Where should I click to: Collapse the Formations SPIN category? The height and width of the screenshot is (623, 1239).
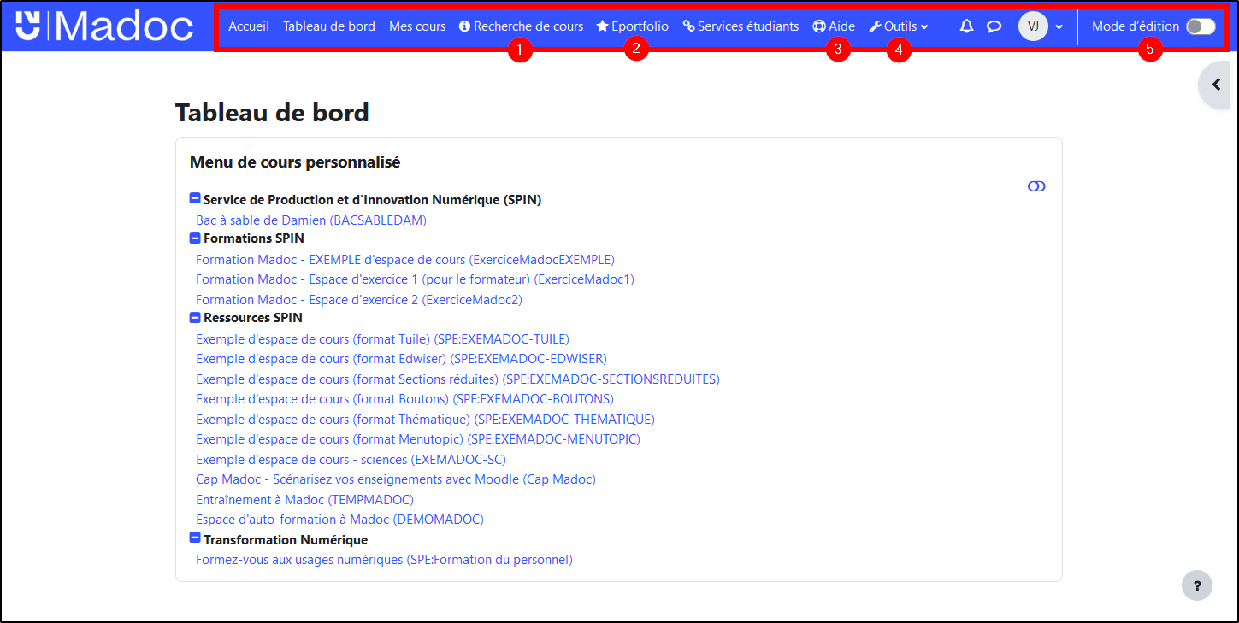195,238
